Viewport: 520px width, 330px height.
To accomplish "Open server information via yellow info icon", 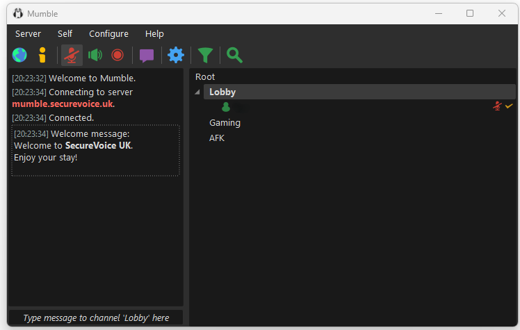I will point(42,55).
